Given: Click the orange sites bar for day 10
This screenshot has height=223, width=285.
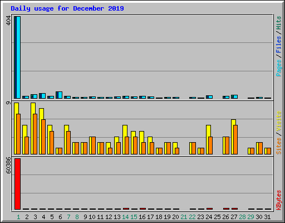Looking at the screenshot, I should 94,146.
